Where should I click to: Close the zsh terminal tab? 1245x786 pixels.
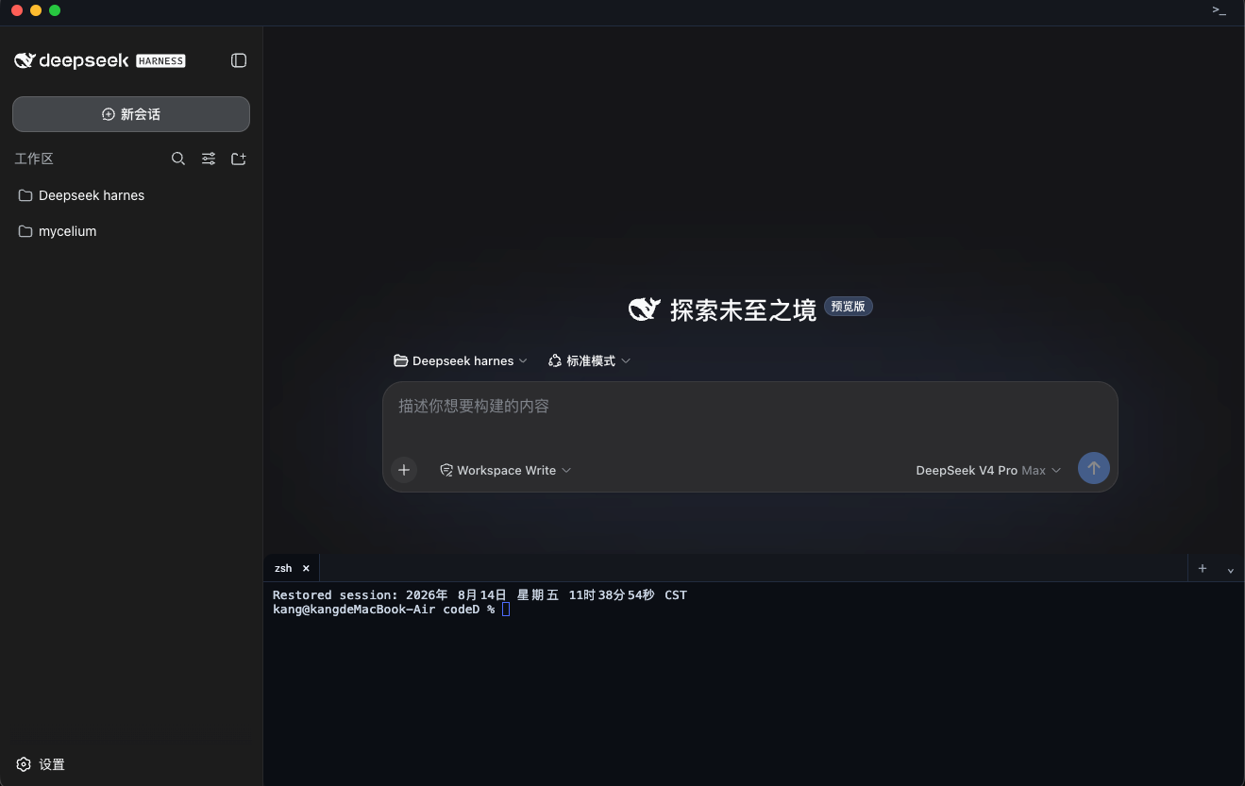pyautogui.click(x=306, y=568)
